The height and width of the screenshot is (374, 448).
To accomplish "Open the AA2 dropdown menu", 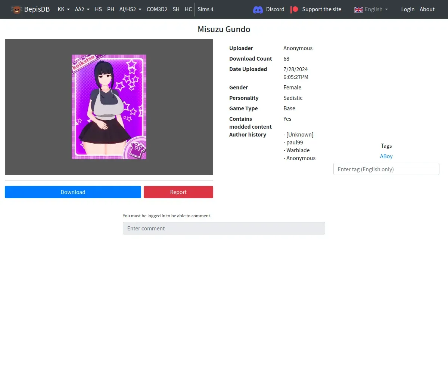I will pos(82,9).
